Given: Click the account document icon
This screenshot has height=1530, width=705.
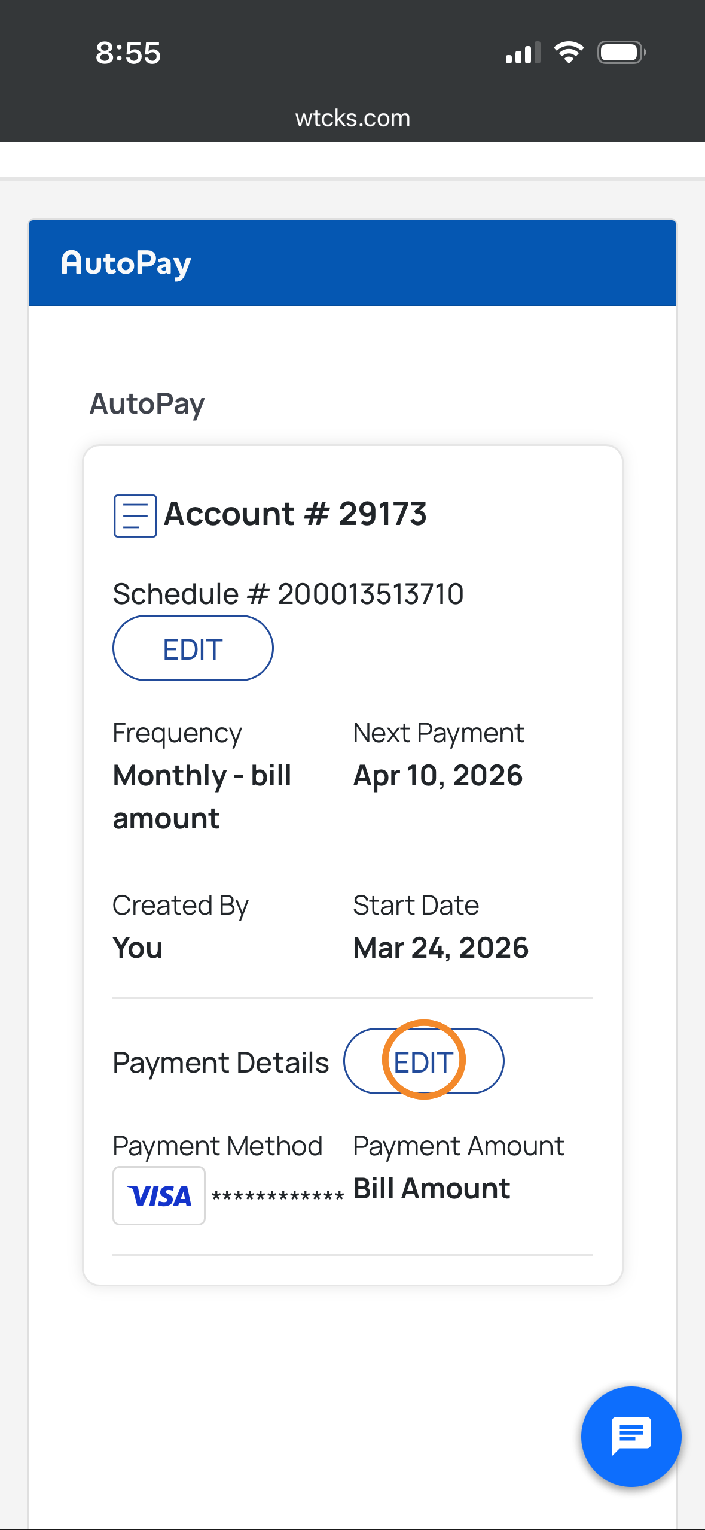Looking at the screenshot, I should coord(135,515).
